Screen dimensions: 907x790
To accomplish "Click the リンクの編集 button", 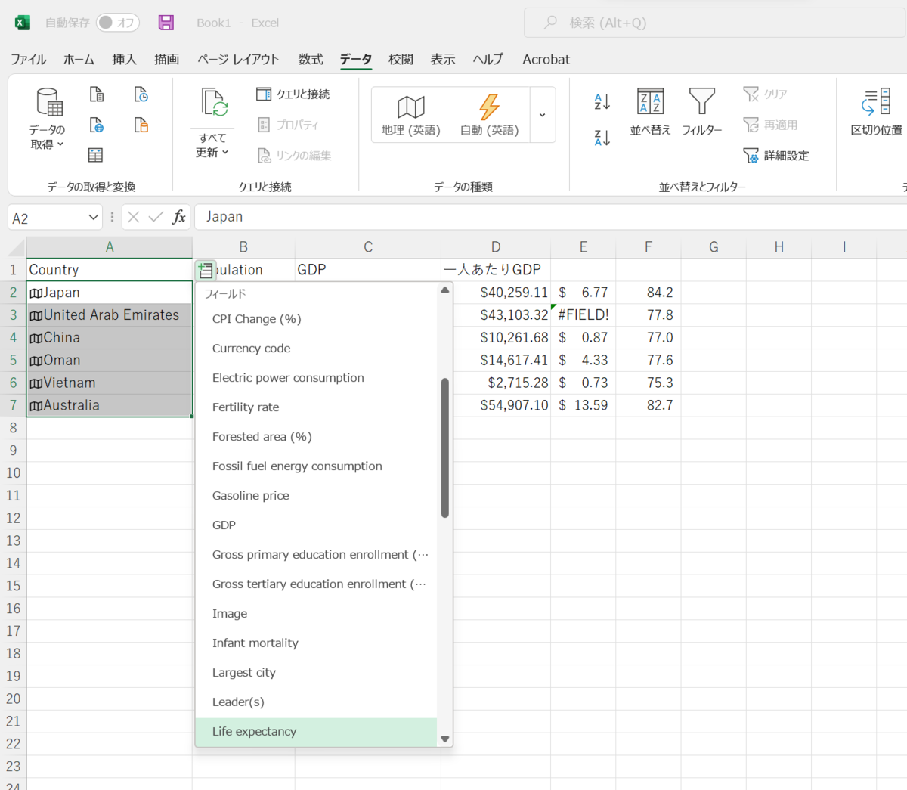I will tap(295, 155).
